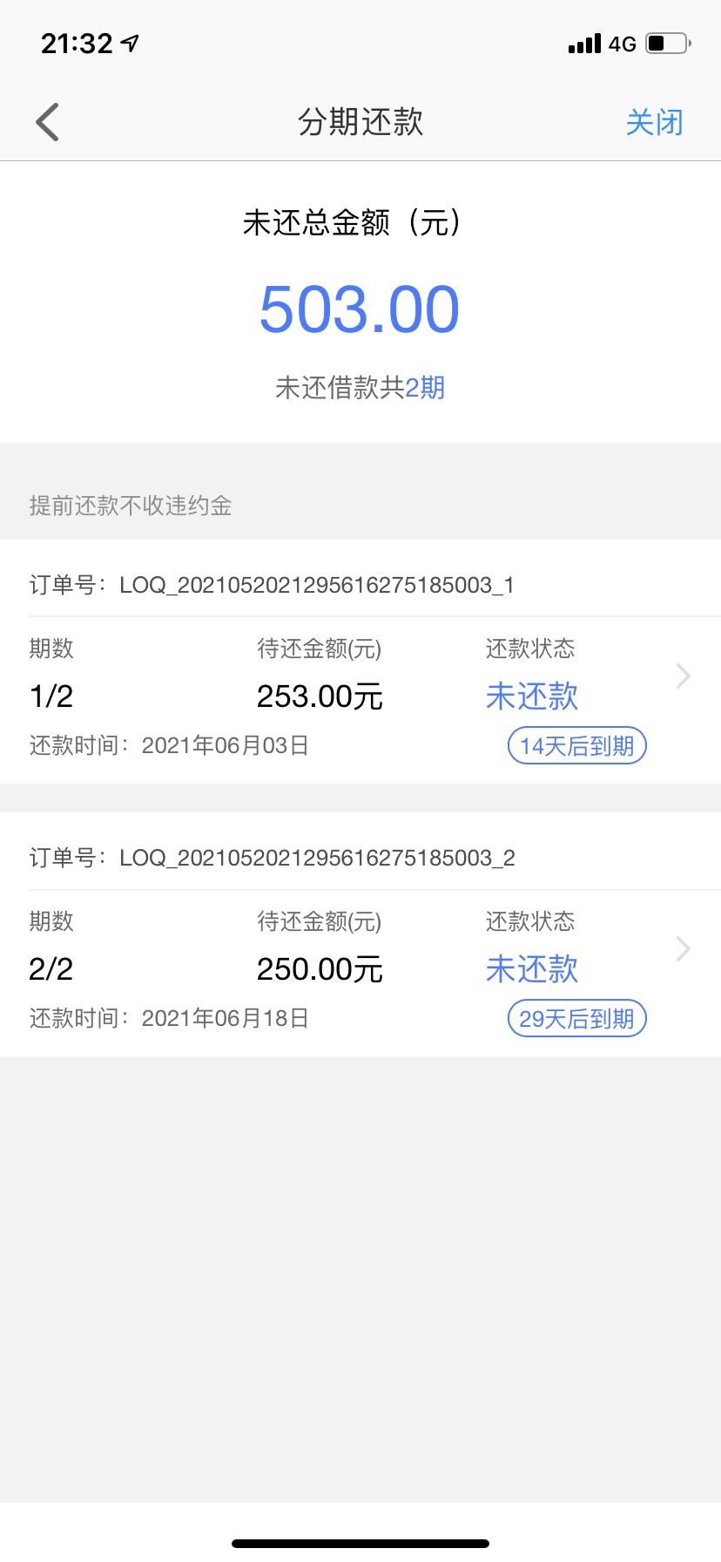Tap the 253.00元 pending amount
This screenshot has height=1562, width=721.
coord(320,696)
